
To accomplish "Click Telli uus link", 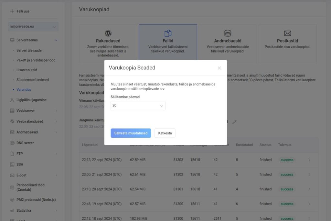I will pos(23,11).
